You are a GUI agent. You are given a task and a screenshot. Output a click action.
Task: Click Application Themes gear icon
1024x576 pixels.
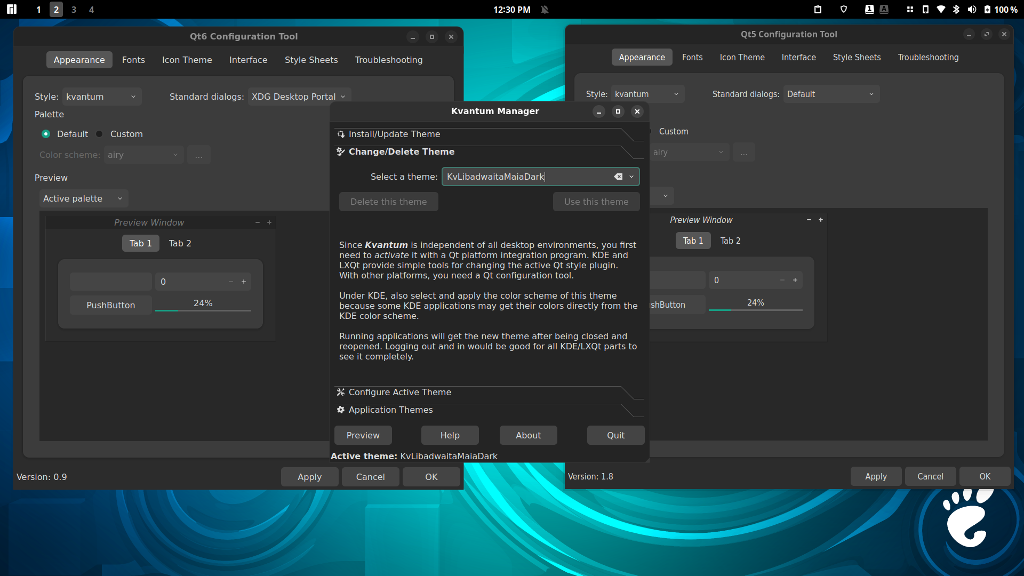click(x=341, y=410)
